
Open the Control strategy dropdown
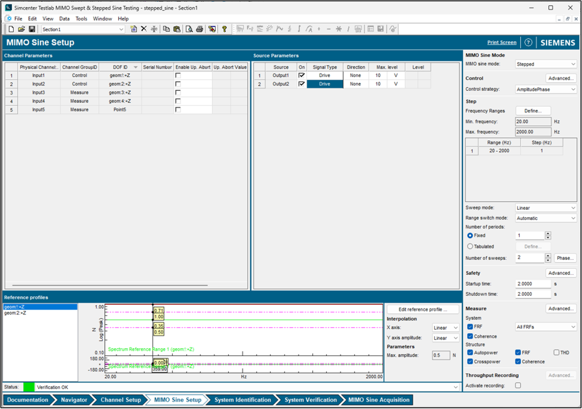click(546, 89)
